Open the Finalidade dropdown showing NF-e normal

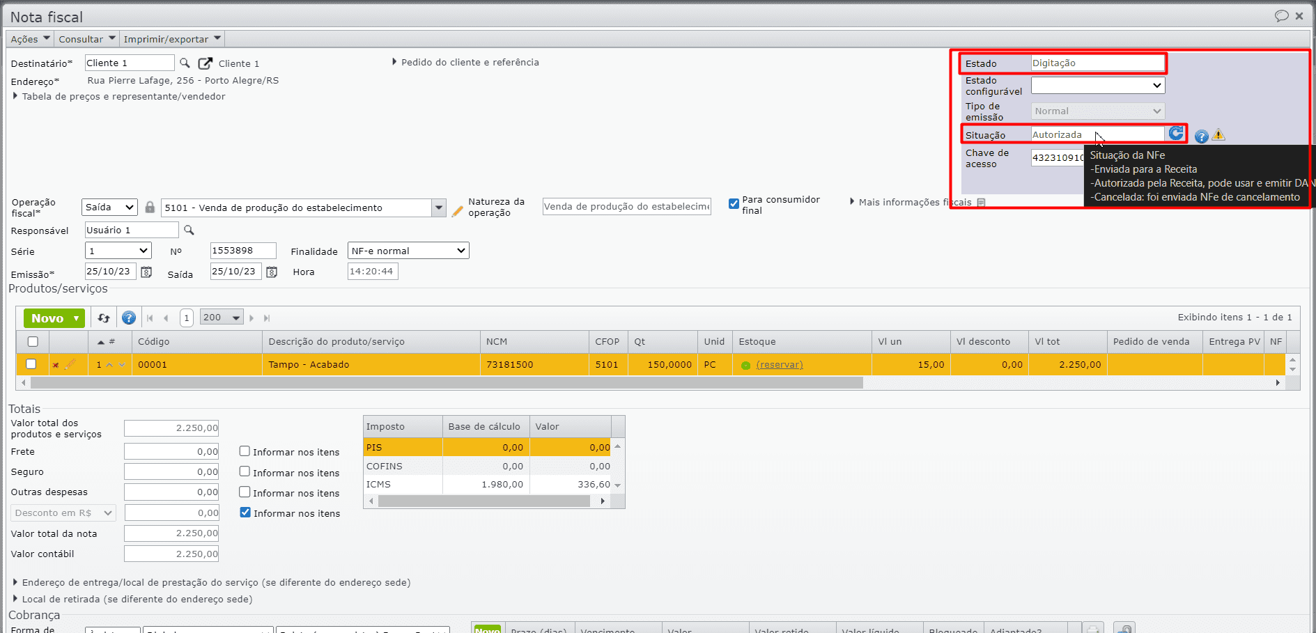coord(408,251)
